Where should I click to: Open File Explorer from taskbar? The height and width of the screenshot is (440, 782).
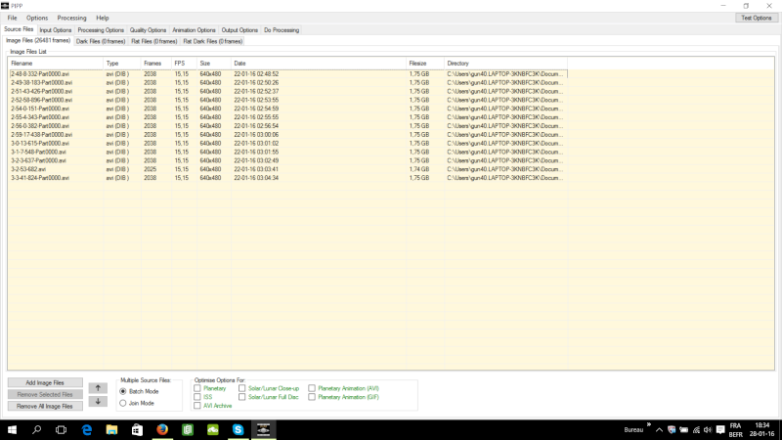111,429
